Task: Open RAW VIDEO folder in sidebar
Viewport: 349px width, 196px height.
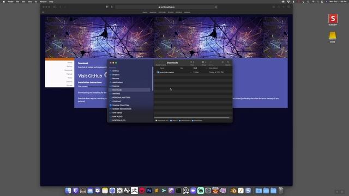Action: 117,113
